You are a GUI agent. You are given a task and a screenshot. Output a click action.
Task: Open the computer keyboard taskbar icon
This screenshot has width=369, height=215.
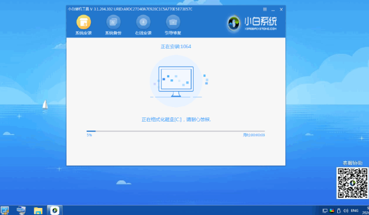click(21, 210)
